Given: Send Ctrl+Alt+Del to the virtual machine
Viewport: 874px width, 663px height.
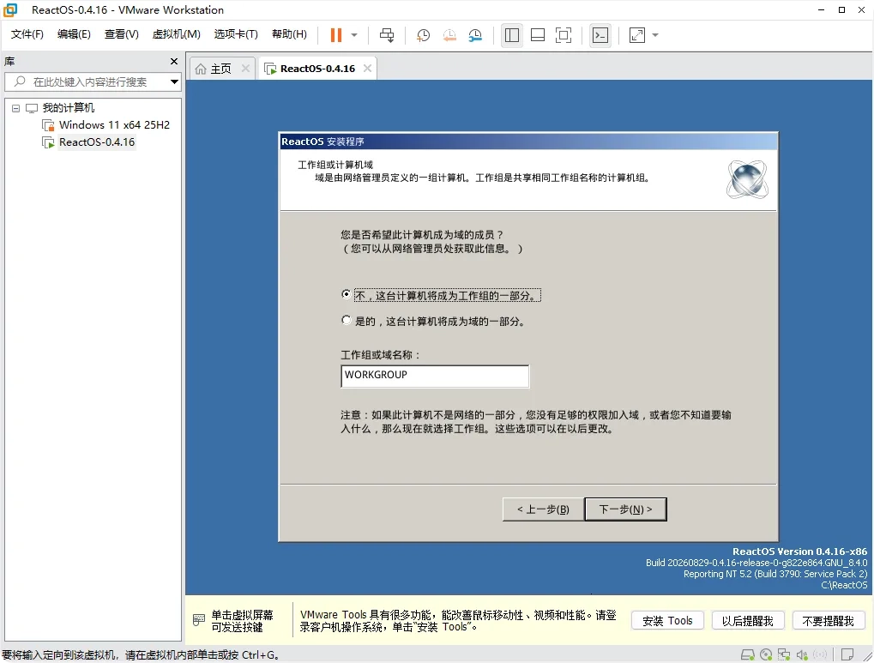Looking at the screenshot, I should [x=386, y=35].
